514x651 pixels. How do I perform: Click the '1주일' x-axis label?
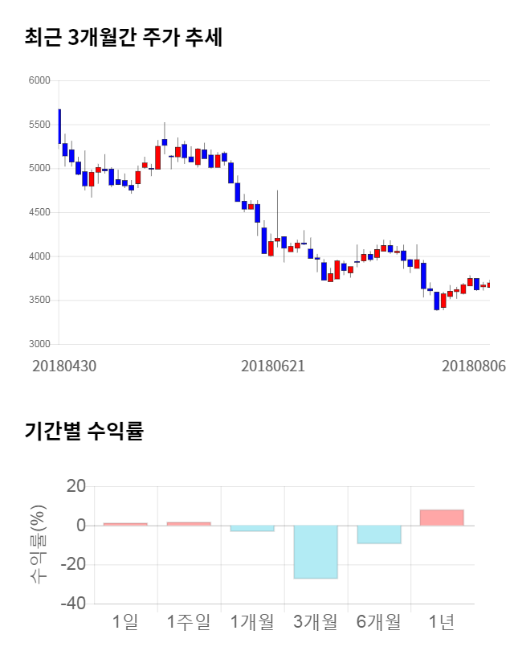click(x=189, y=621)
